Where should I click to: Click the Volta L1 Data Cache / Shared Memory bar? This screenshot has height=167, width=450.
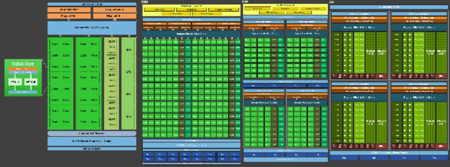tap(389, 153)
